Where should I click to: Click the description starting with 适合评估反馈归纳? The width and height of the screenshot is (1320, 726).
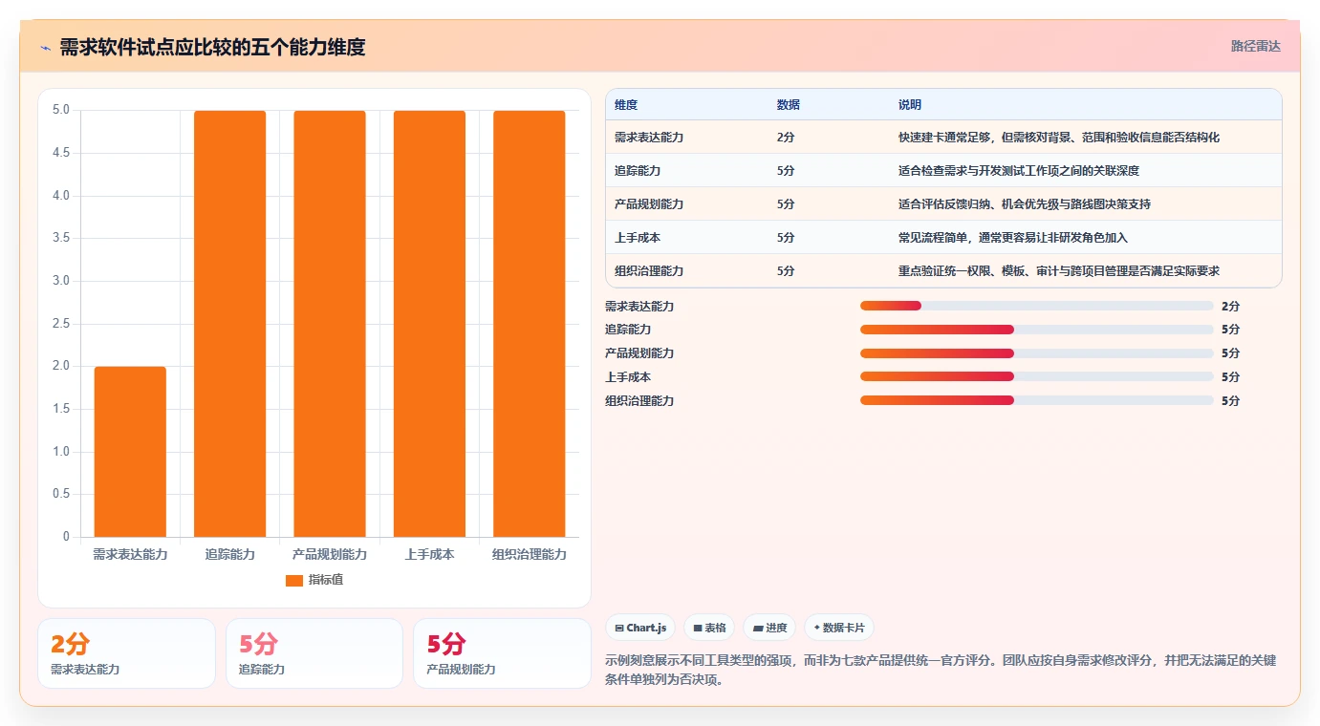tap(1025, 204)
